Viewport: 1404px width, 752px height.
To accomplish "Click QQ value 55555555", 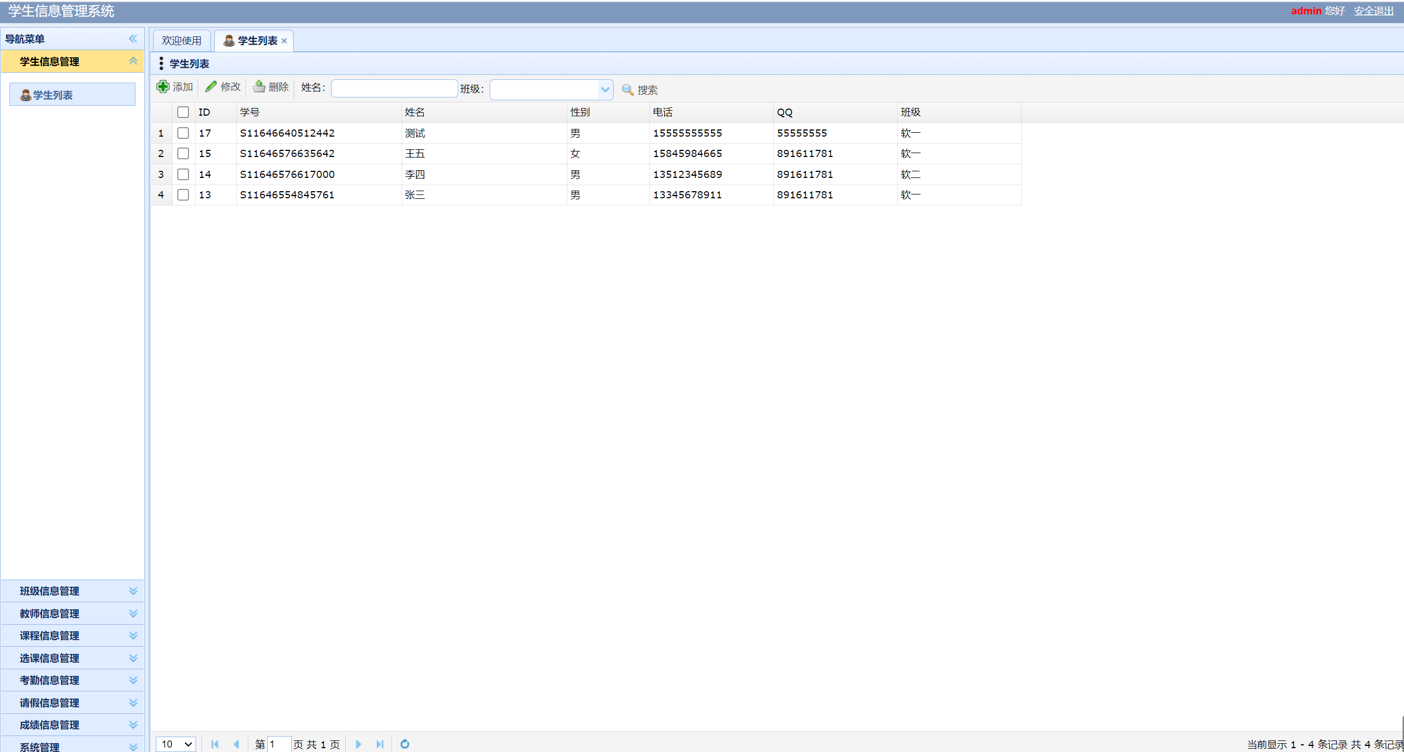I will coord(802,133).
